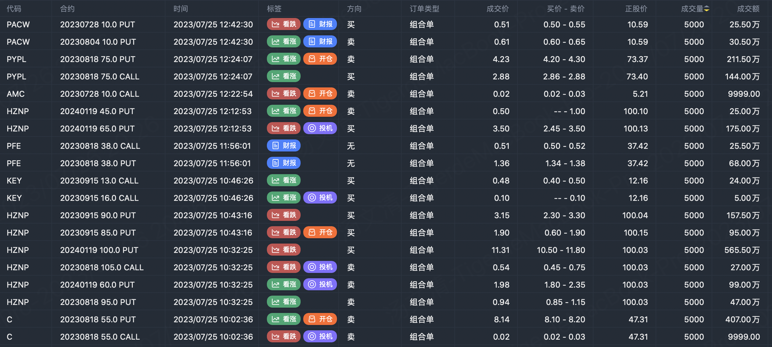Select contract 20230818 95.0 PUT
This screenshot has height=347, width=772.
(98, 302)
